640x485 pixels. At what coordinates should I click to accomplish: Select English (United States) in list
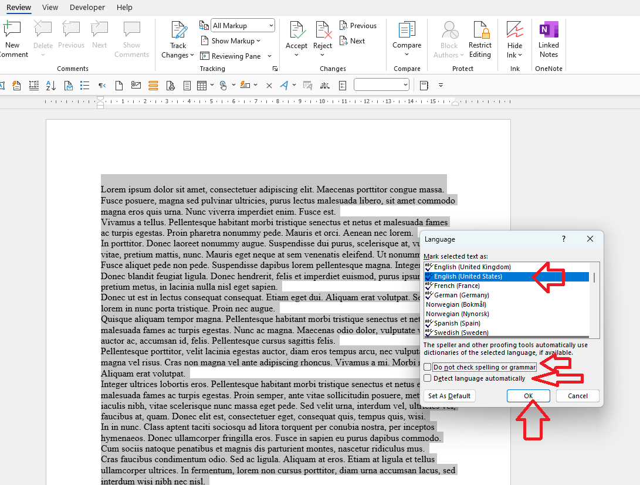pyautogui.click(x=506, y=276)
